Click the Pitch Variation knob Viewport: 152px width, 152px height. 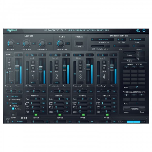click(26, 43)
